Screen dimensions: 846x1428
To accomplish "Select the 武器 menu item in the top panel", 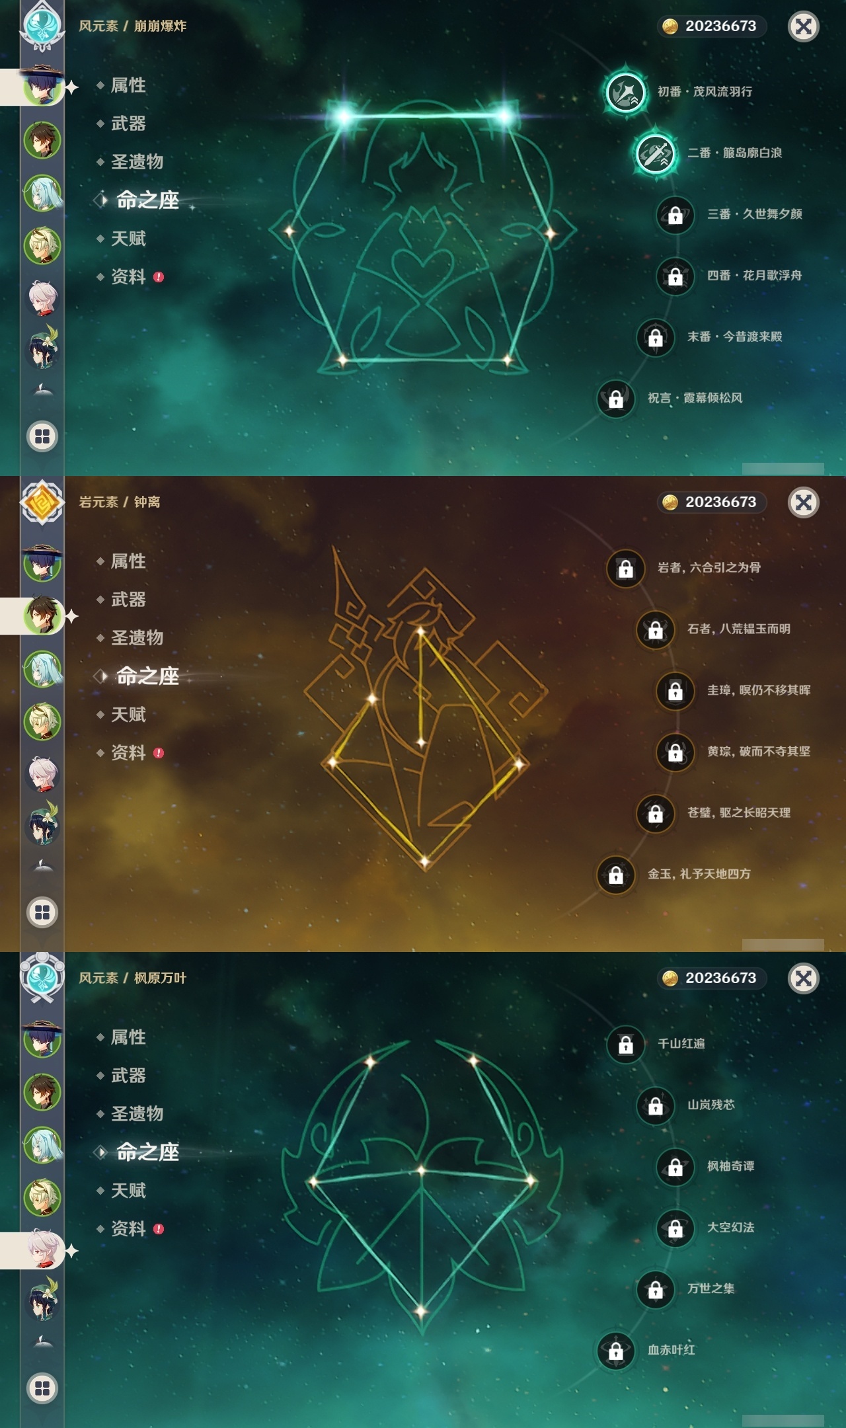I will [128, 124].
